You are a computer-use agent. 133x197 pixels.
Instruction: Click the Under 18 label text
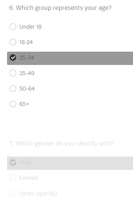pyautogui.click(x=30, y=27)
